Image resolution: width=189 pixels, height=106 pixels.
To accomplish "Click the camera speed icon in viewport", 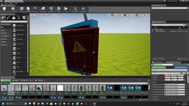I will [x=145, y=15].
